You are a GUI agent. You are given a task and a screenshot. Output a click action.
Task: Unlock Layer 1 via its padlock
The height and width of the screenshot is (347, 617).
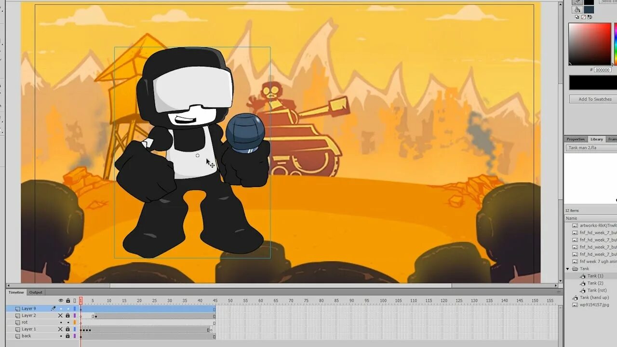point(68,329)
